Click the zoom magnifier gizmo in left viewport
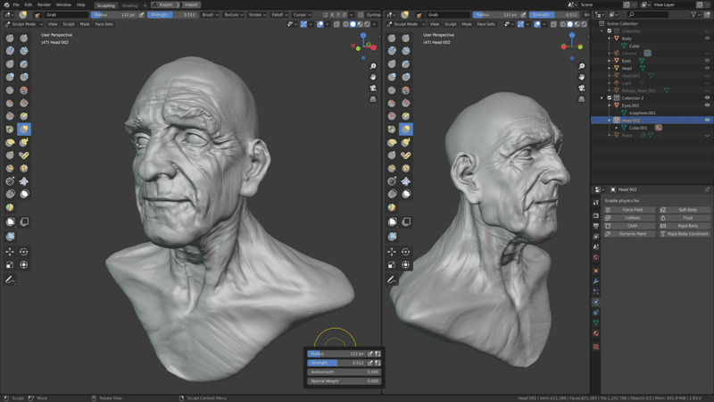The image size is (714, 402). tap(373, 66)
